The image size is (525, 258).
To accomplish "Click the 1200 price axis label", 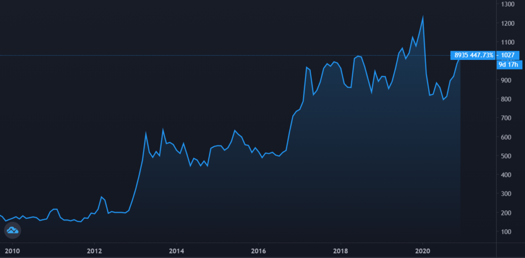I will pyautogui.click(x=508, y=24).
